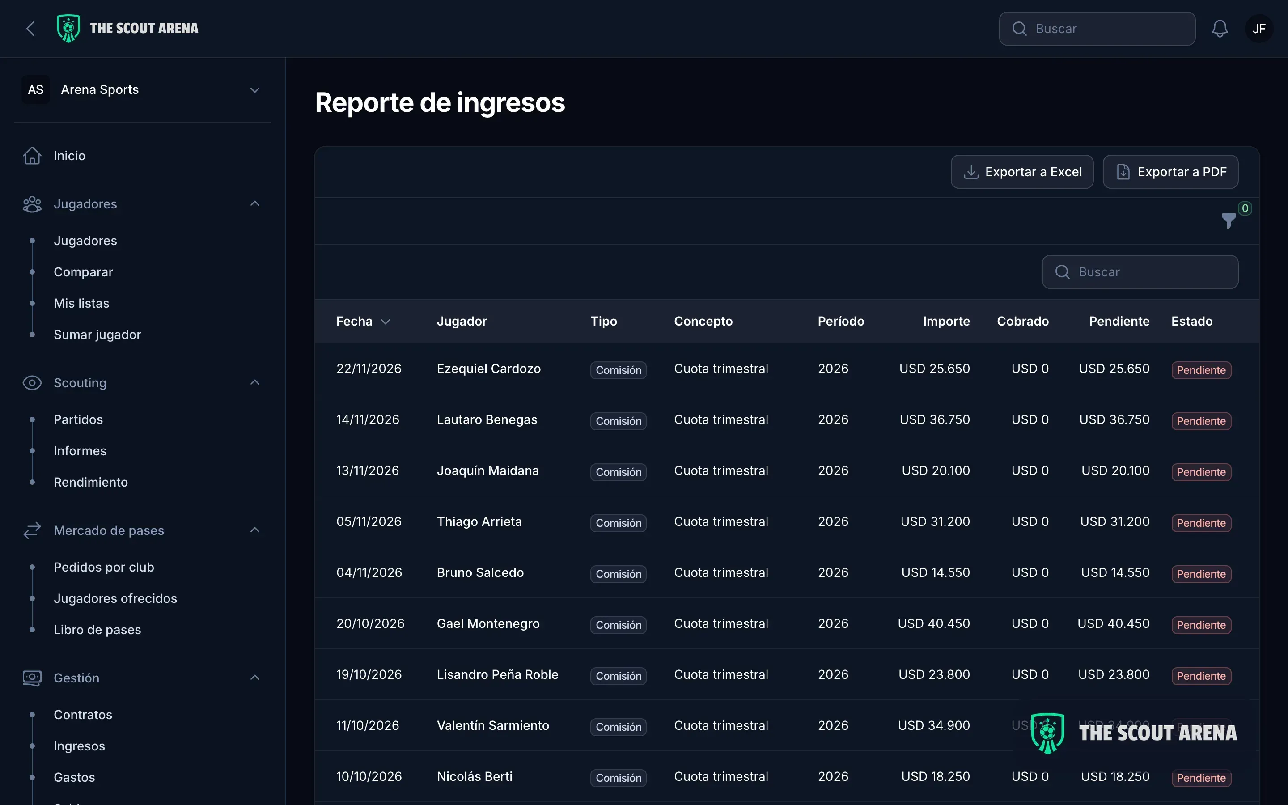Viewport: 1288px width, 805px height.
Task: Focus the table Buscar search field
Action: coord(1140,272)
